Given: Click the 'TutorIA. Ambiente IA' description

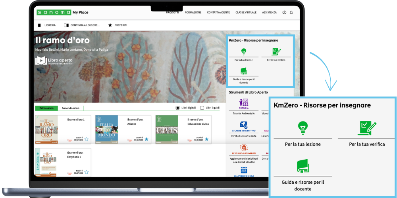Looking at the screenshot, I should (244, 114).
